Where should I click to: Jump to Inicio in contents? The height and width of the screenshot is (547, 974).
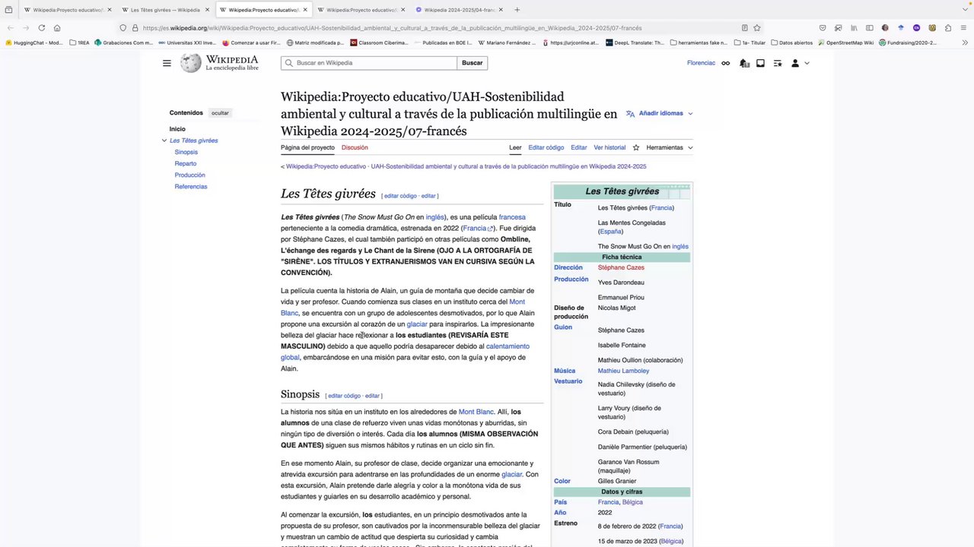pyautogui.click(x=177, y=129)
